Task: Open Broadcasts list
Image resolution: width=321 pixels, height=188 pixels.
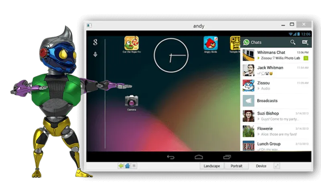Action: pyautogui.click(x=276, y=101)
